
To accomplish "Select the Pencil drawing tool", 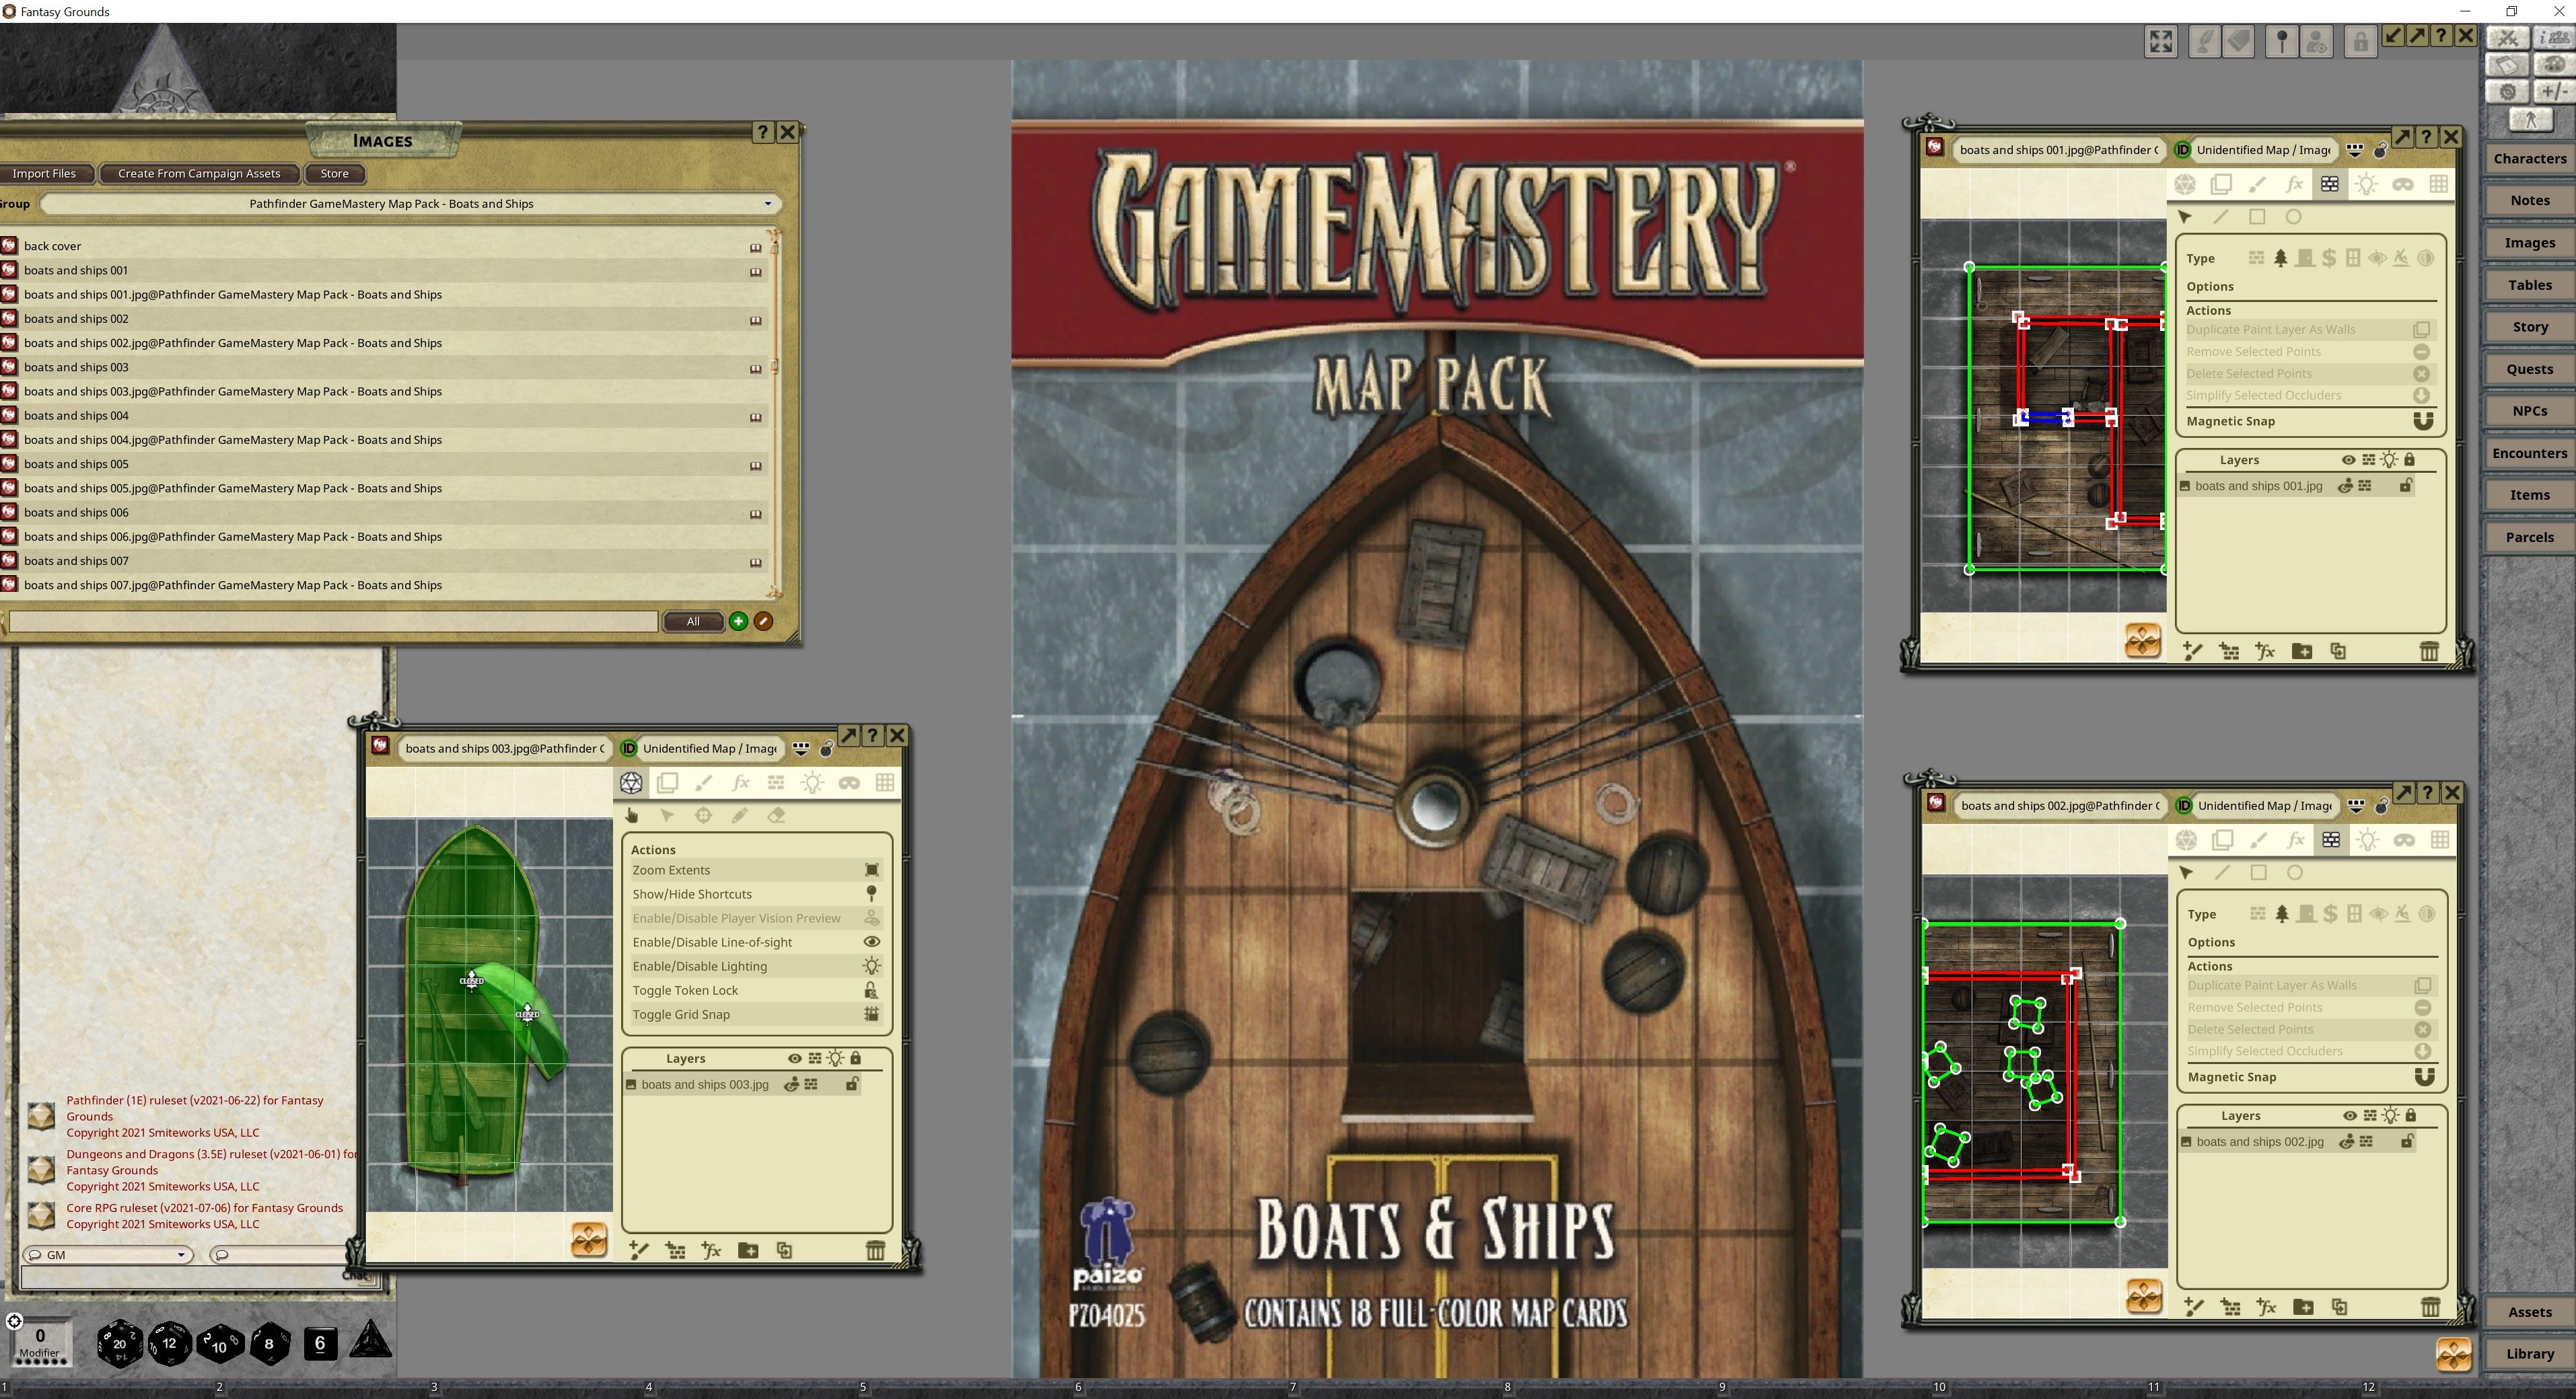I will point(740,815).
